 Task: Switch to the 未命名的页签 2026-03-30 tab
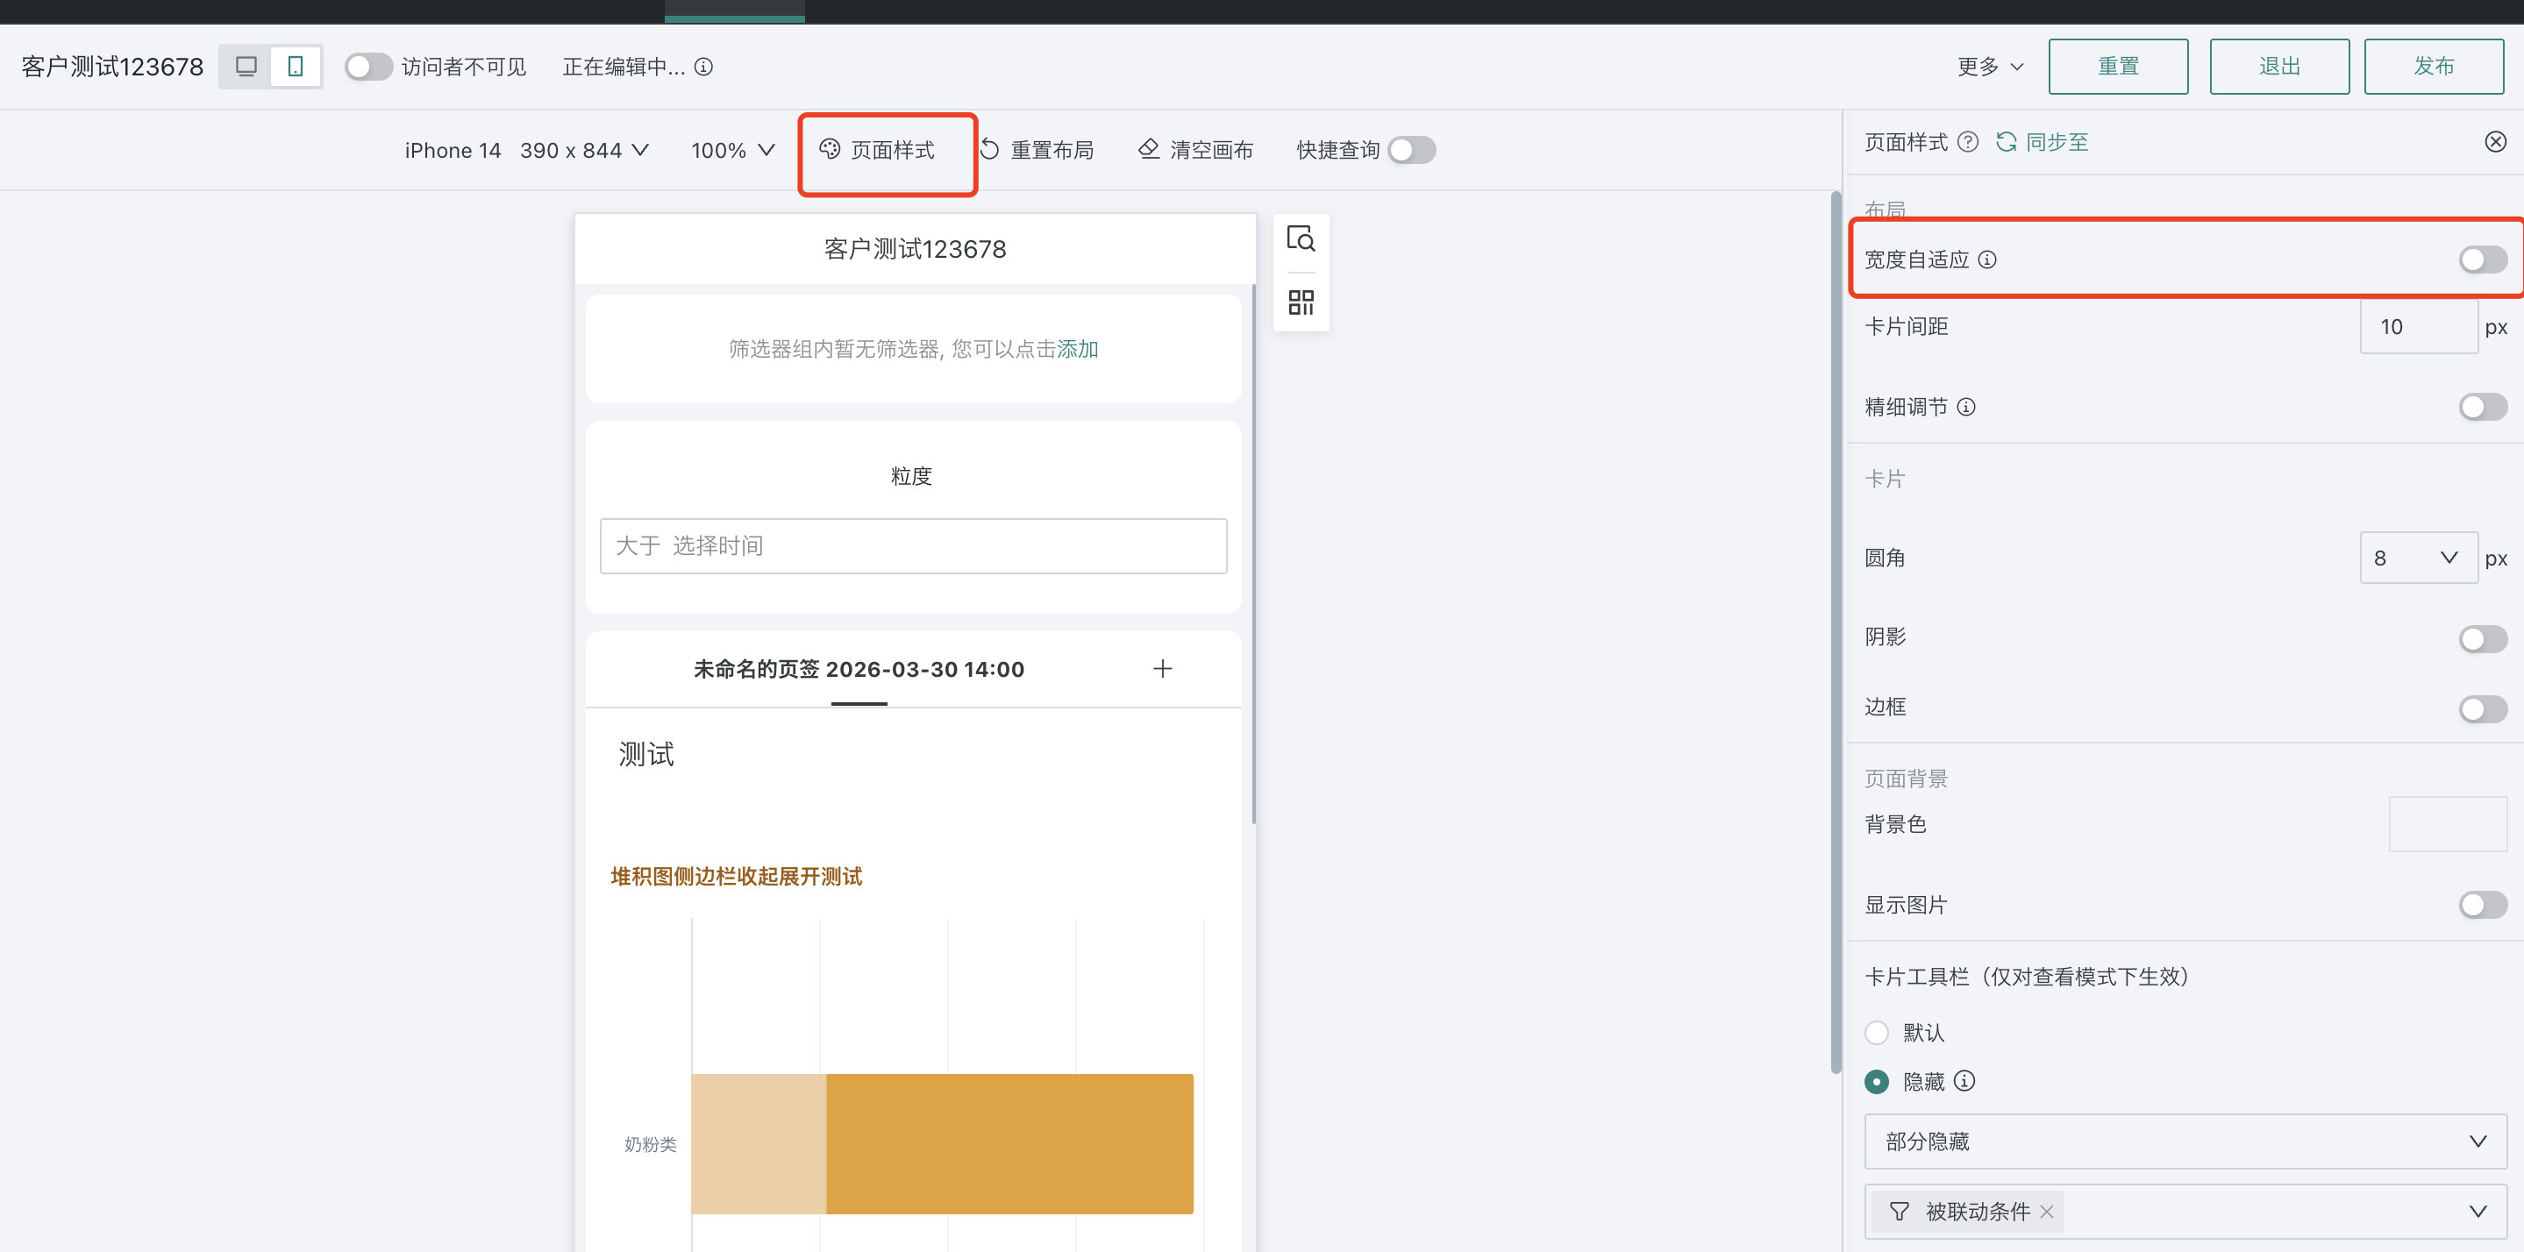click(859, 669)
